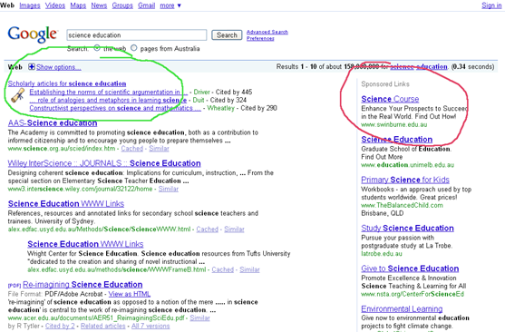Open Similar link for Wiley interscience result

click(x=168, y=189)
